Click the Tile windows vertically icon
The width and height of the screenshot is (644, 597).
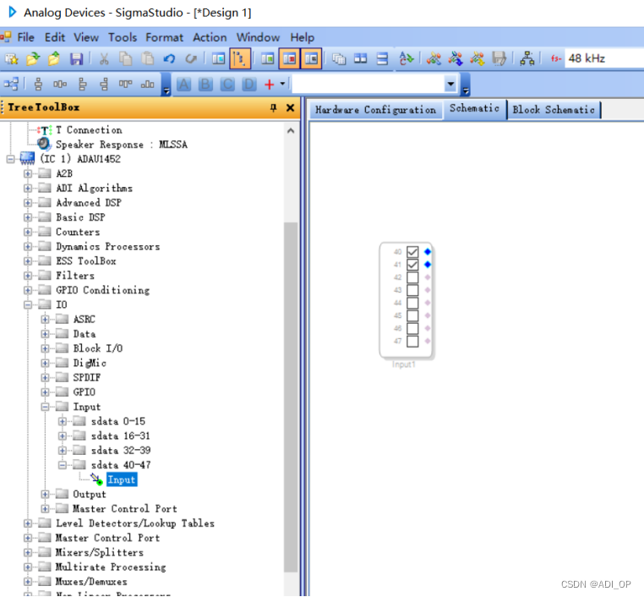click(361, 58)
